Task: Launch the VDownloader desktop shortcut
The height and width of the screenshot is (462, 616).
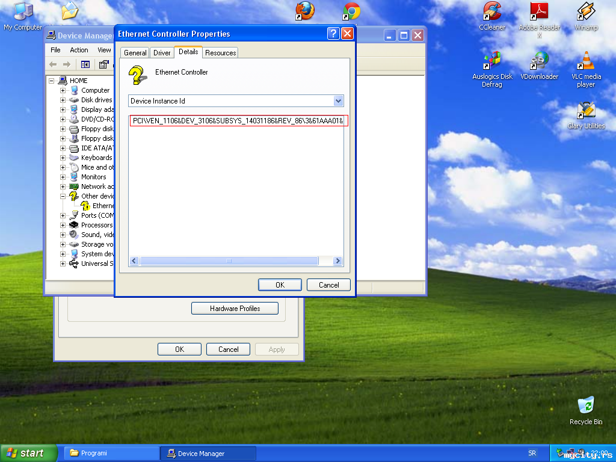Action: [539, 66]
